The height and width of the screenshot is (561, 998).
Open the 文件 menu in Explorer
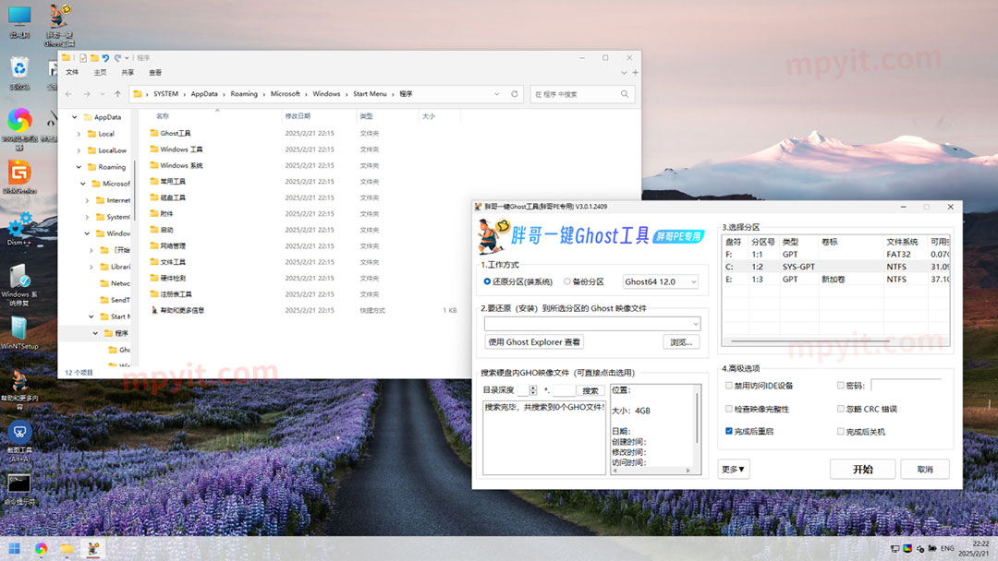[x=73, y=72]
